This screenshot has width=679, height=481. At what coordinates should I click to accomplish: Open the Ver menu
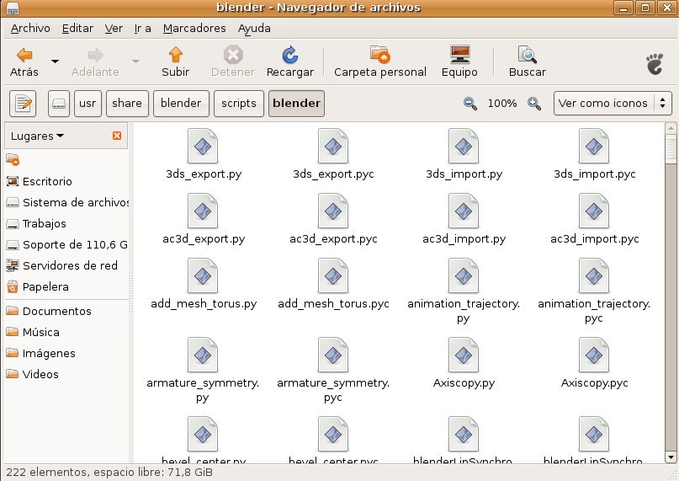114,29
